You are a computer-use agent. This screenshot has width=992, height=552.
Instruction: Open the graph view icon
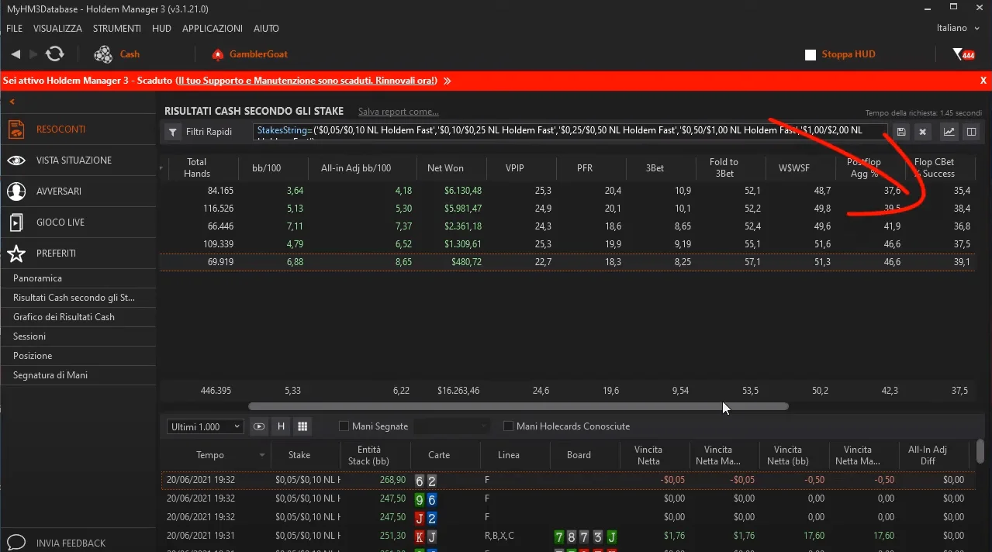[949, 132]
